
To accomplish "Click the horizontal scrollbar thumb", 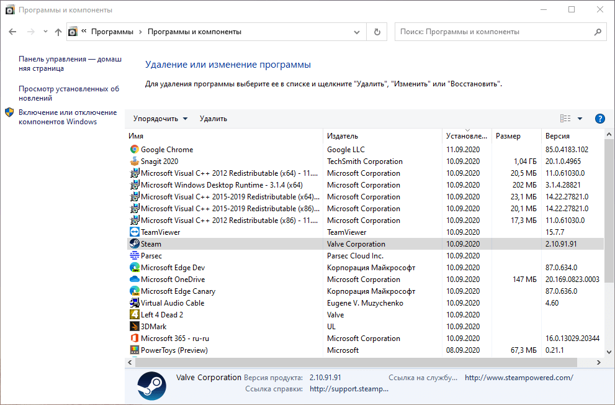I will tap(357, 362).
